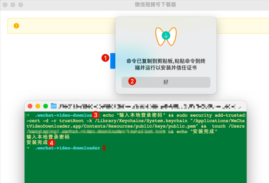Image resolution: width=269 pixels, height=183 pixels.
Task: Click the red number 1 marker
Action: click(x=105, y=58)
